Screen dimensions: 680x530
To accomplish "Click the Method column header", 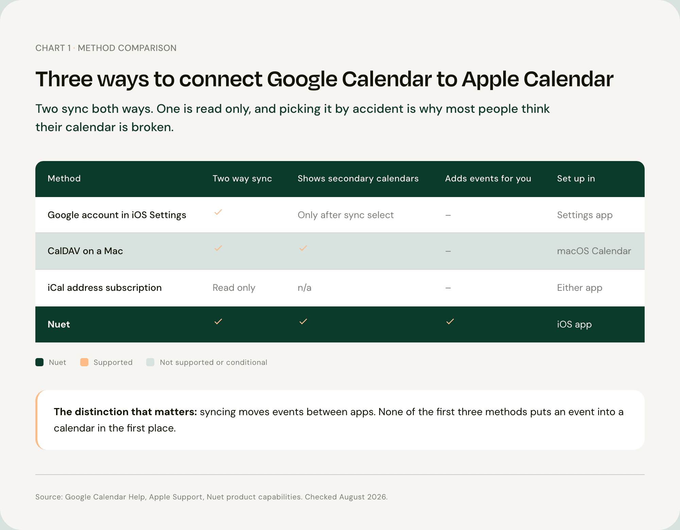I will coord(64,178).
